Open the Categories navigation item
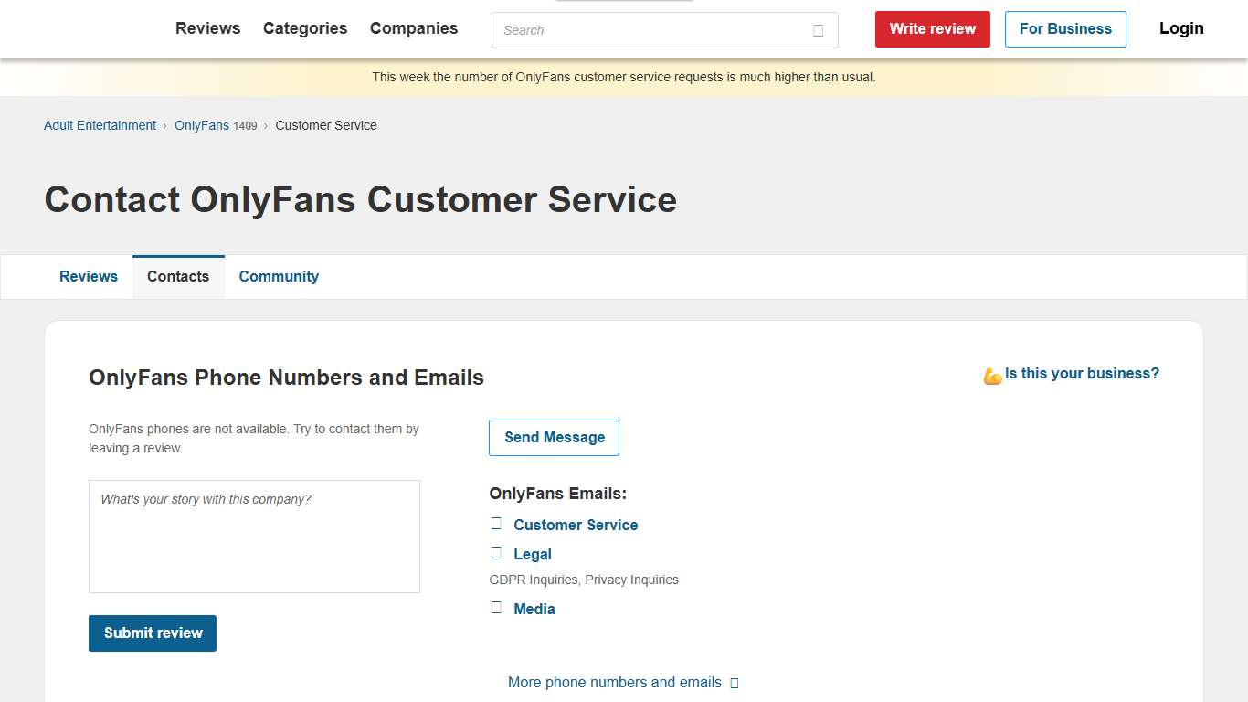This screenshot has width=1248, height=702. click(304, 28)
